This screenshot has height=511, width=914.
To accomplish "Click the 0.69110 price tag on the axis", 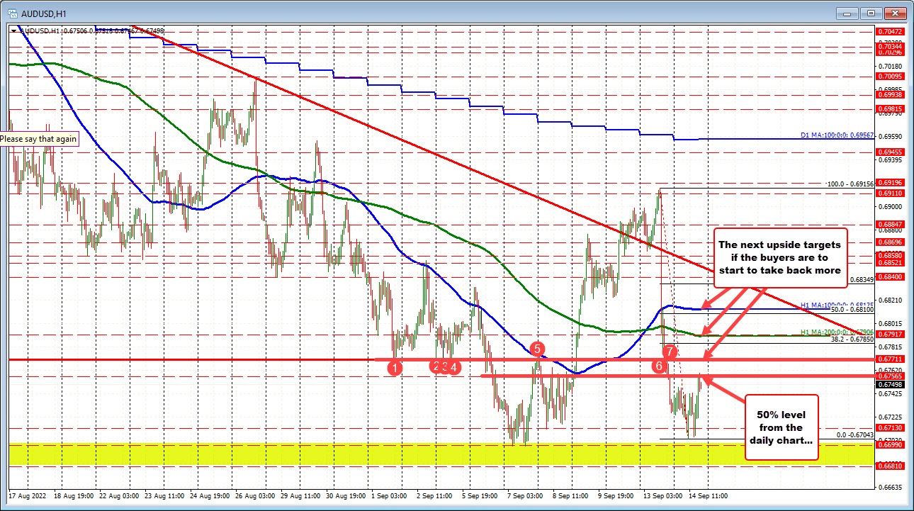I will click(x=891, y=193).
